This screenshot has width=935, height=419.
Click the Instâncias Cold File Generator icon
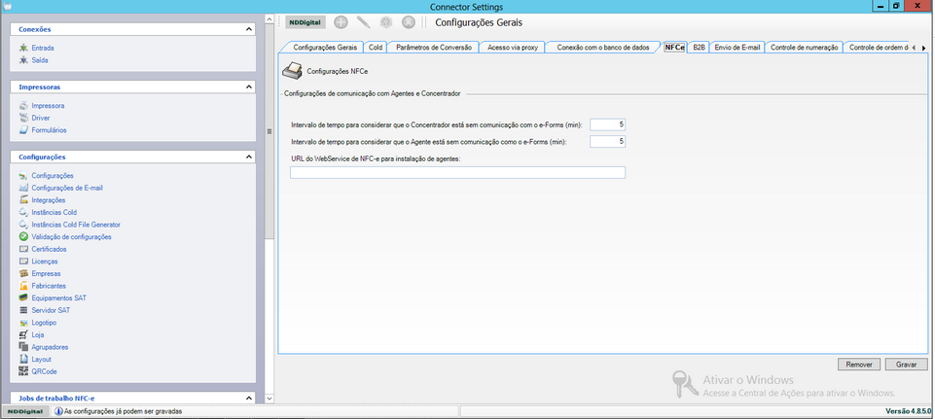pyautogui.click(x=23, y=225)
